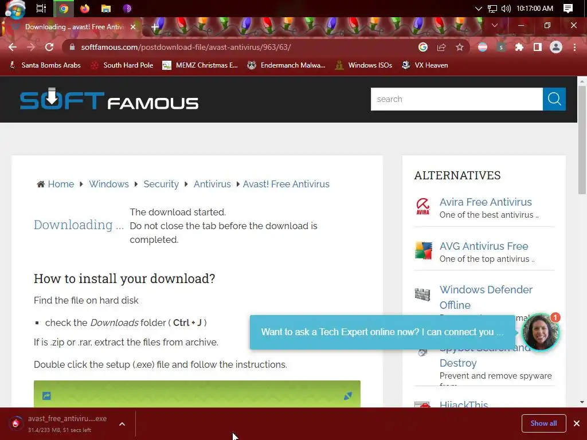Open the Extensions puzzle menu
Screen dimensions: 587x440
[x=519, y=47]
